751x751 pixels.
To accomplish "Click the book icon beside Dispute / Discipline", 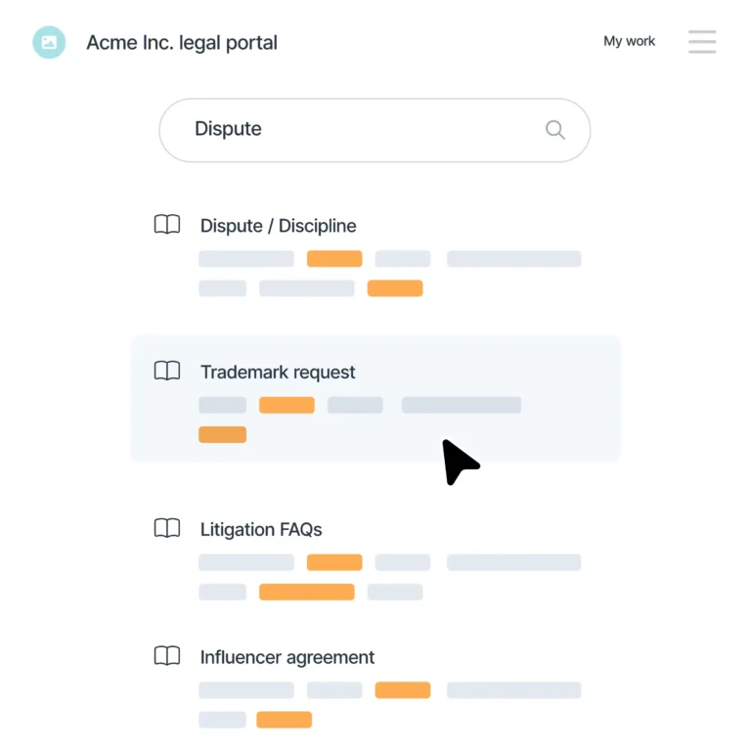I will click(167, 225).
